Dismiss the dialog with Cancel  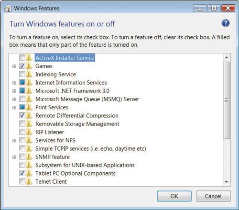tap(213, 196)
